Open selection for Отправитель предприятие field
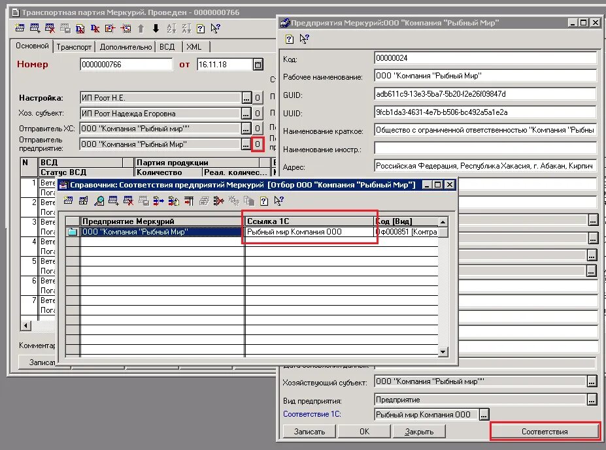This screenshot has width=606, height=450. (x=245, y=144)
